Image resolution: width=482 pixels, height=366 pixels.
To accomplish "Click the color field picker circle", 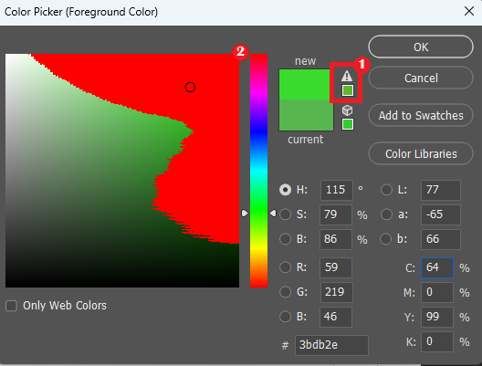I will coord(190,88).
